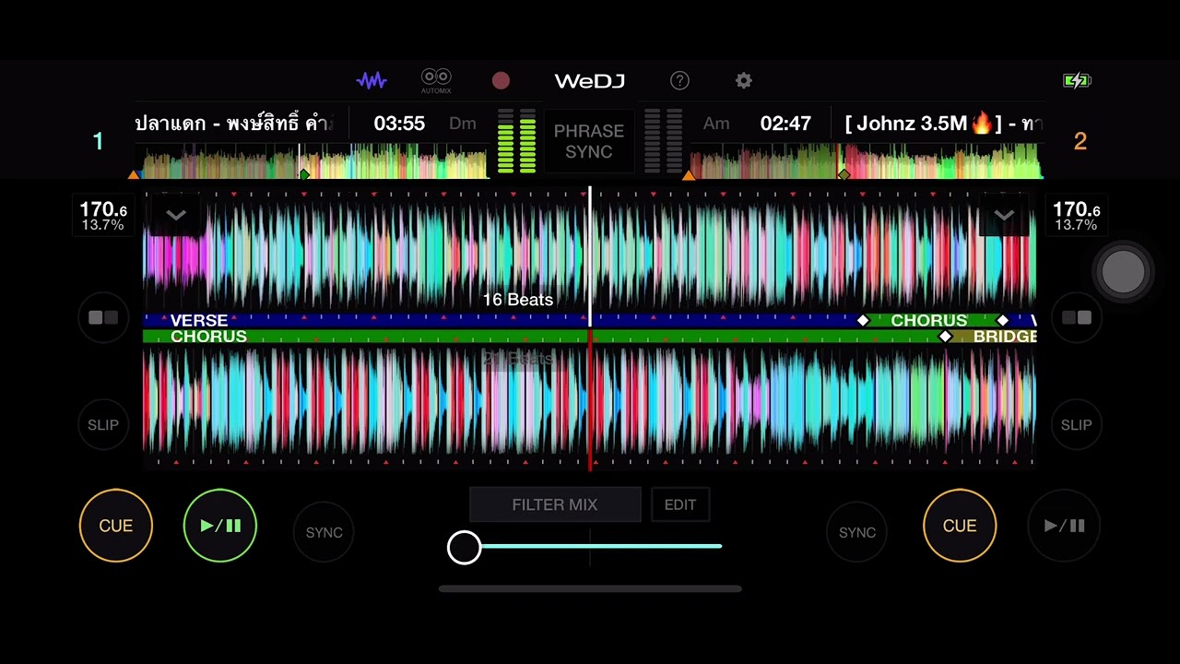Select deck number 2 label

[1080, 141]
